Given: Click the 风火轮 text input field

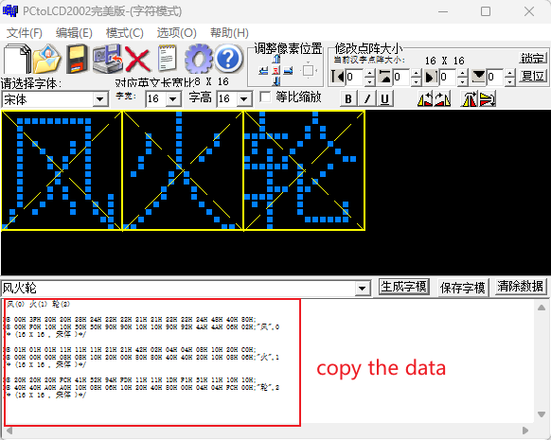Looking at the screenshot, I should (x=179, y=289).
